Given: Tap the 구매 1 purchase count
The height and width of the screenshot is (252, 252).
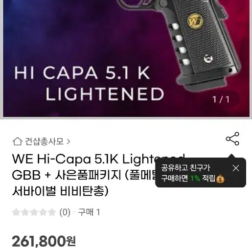Looking at the screenshot, I should pyautogui.click(x=89, y=212).
